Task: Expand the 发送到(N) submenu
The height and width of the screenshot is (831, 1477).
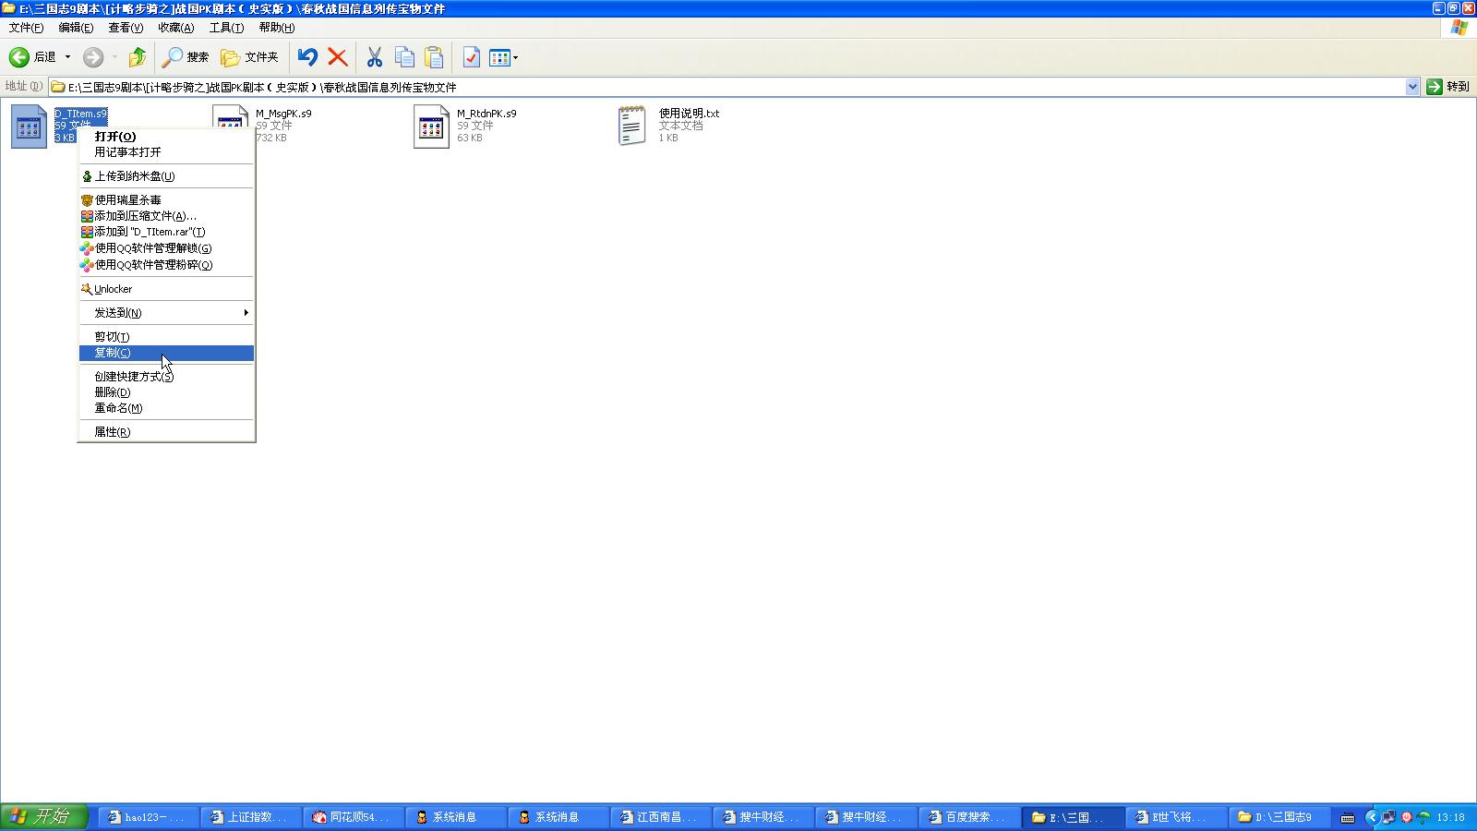Action: (x=166, y=313)
